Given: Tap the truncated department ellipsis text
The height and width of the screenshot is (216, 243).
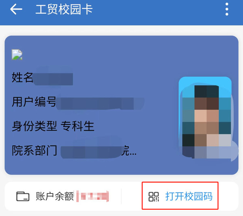Looking at the screenshot, I should pos(129,151).
